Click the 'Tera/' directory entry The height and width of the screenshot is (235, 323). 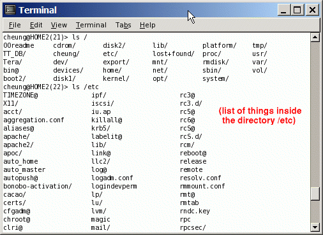click(13, 62)
